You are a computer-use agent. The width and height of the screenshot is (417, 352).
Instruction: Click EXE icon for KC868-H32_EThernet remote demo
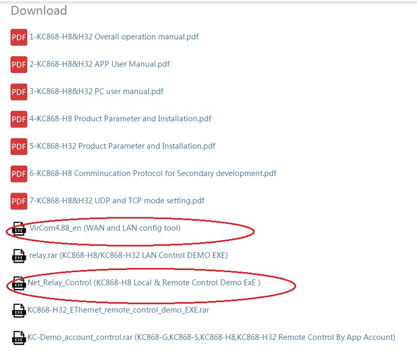coord(19,310)
